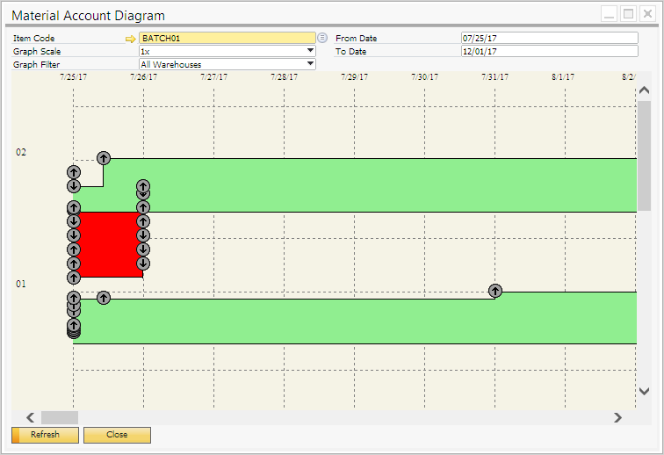Click the horizontal scroll right arrow
Image resolution: width=664 pixels, height=455 pixels.
point(617,417)
